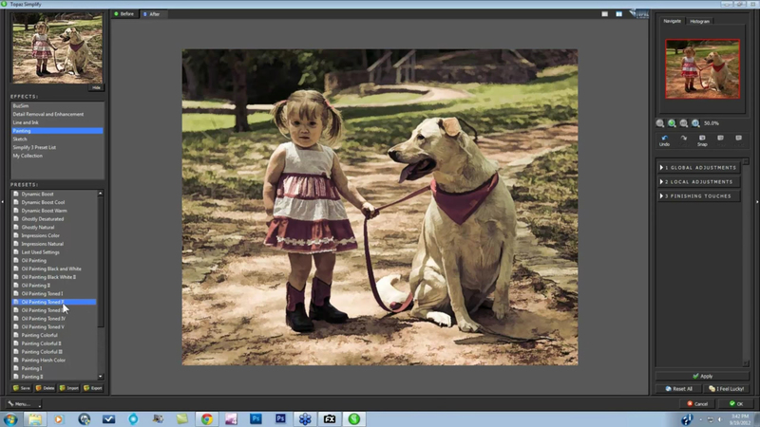The image size is (760, 427).
Task: Switch to split view icon
Action: pyautogui.click(x=619, y=14)
